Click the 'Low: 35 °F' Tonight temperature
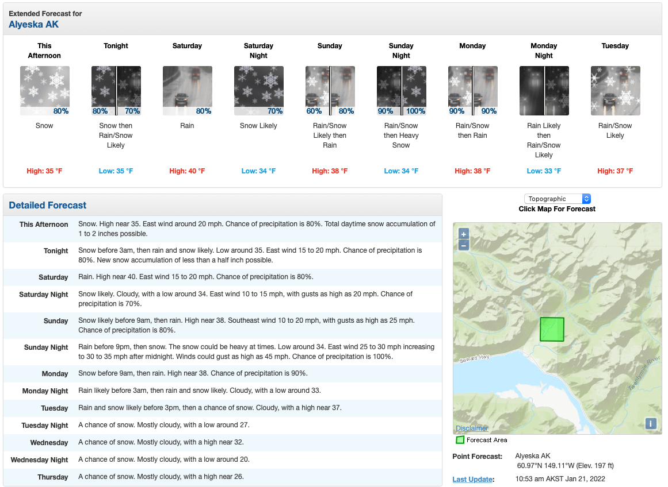This screenshot has height=487, width=668. click(x=116, y=171)
